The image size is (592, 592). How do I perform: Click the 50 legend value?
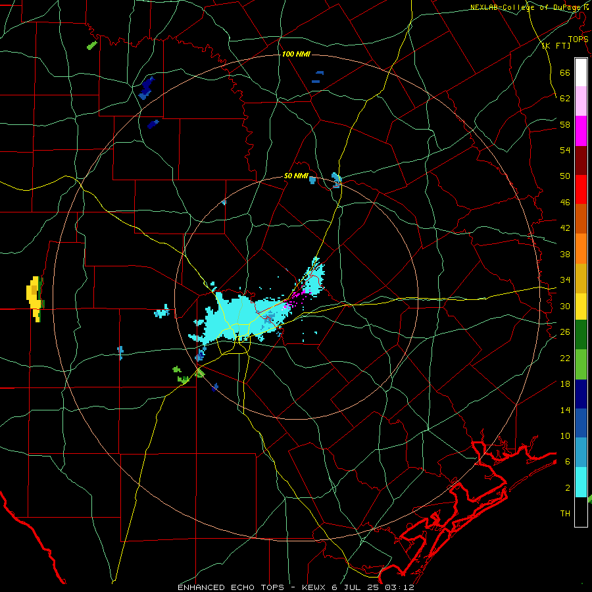[x=565, y=176]
